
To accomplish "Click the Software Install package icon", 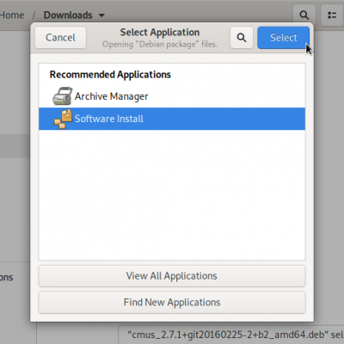I will pyautogui.click(x=63, y=119).
